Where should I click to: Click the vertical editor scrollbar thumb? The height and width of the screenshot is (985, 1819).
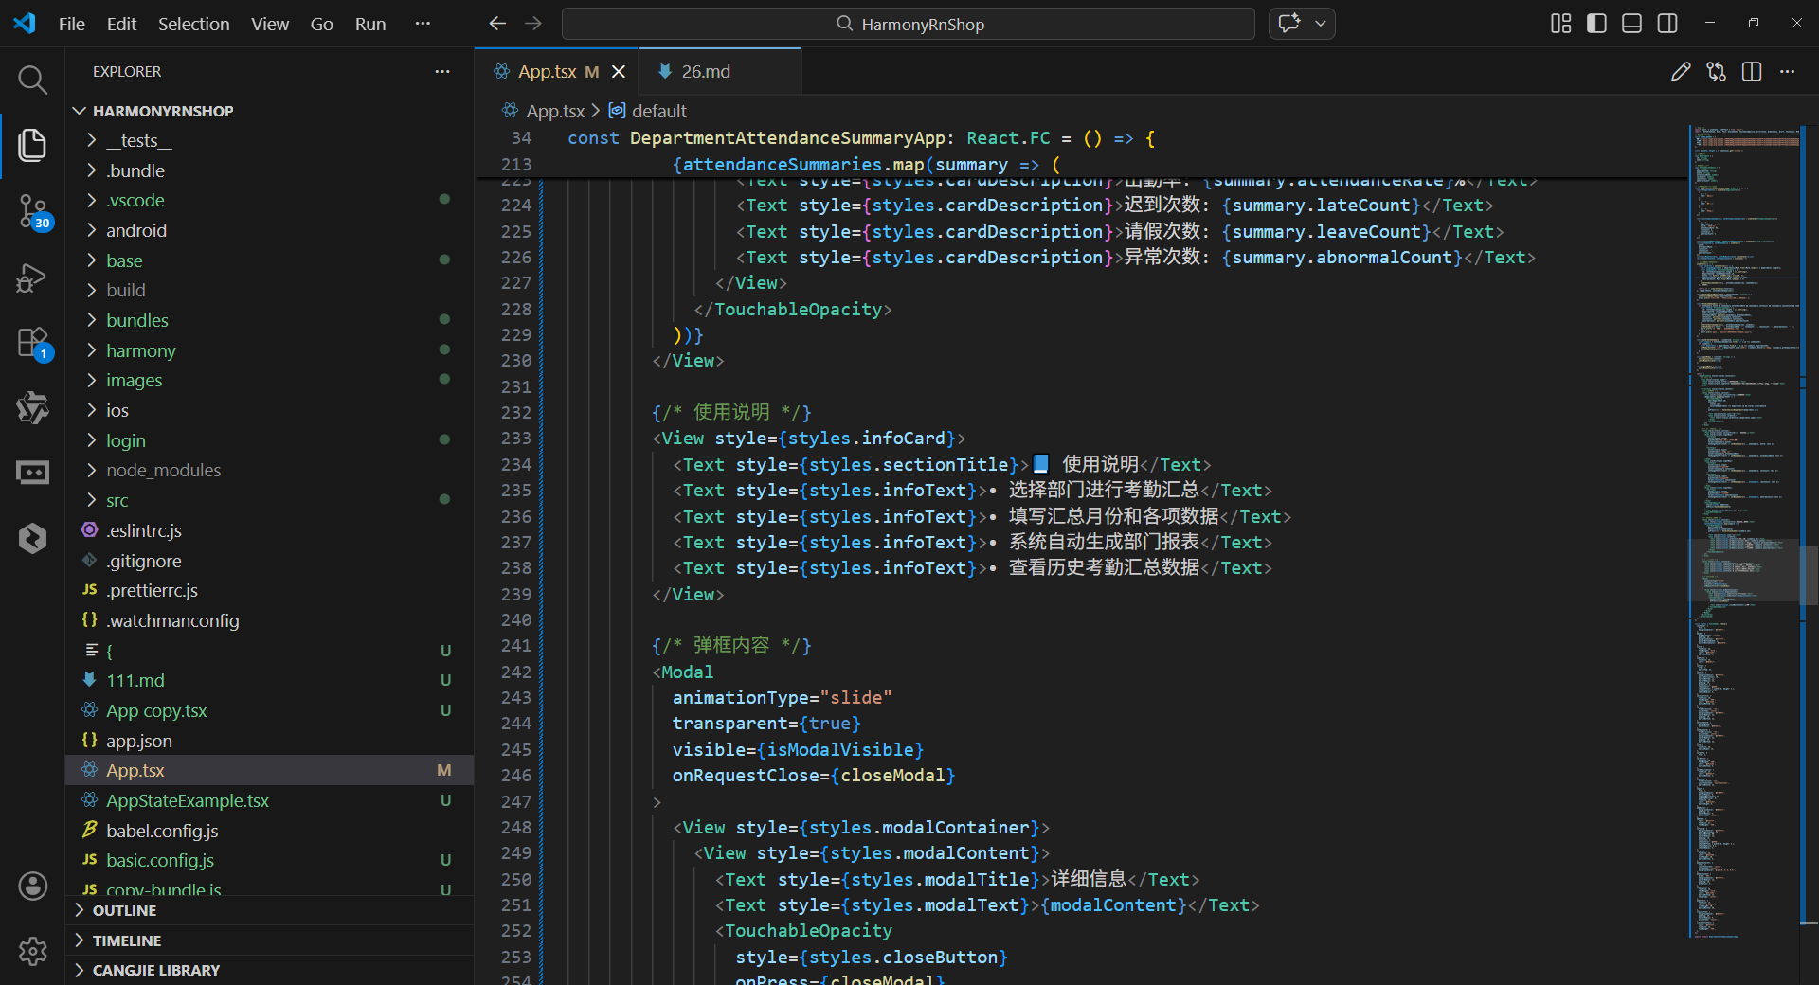[1810, 575]
